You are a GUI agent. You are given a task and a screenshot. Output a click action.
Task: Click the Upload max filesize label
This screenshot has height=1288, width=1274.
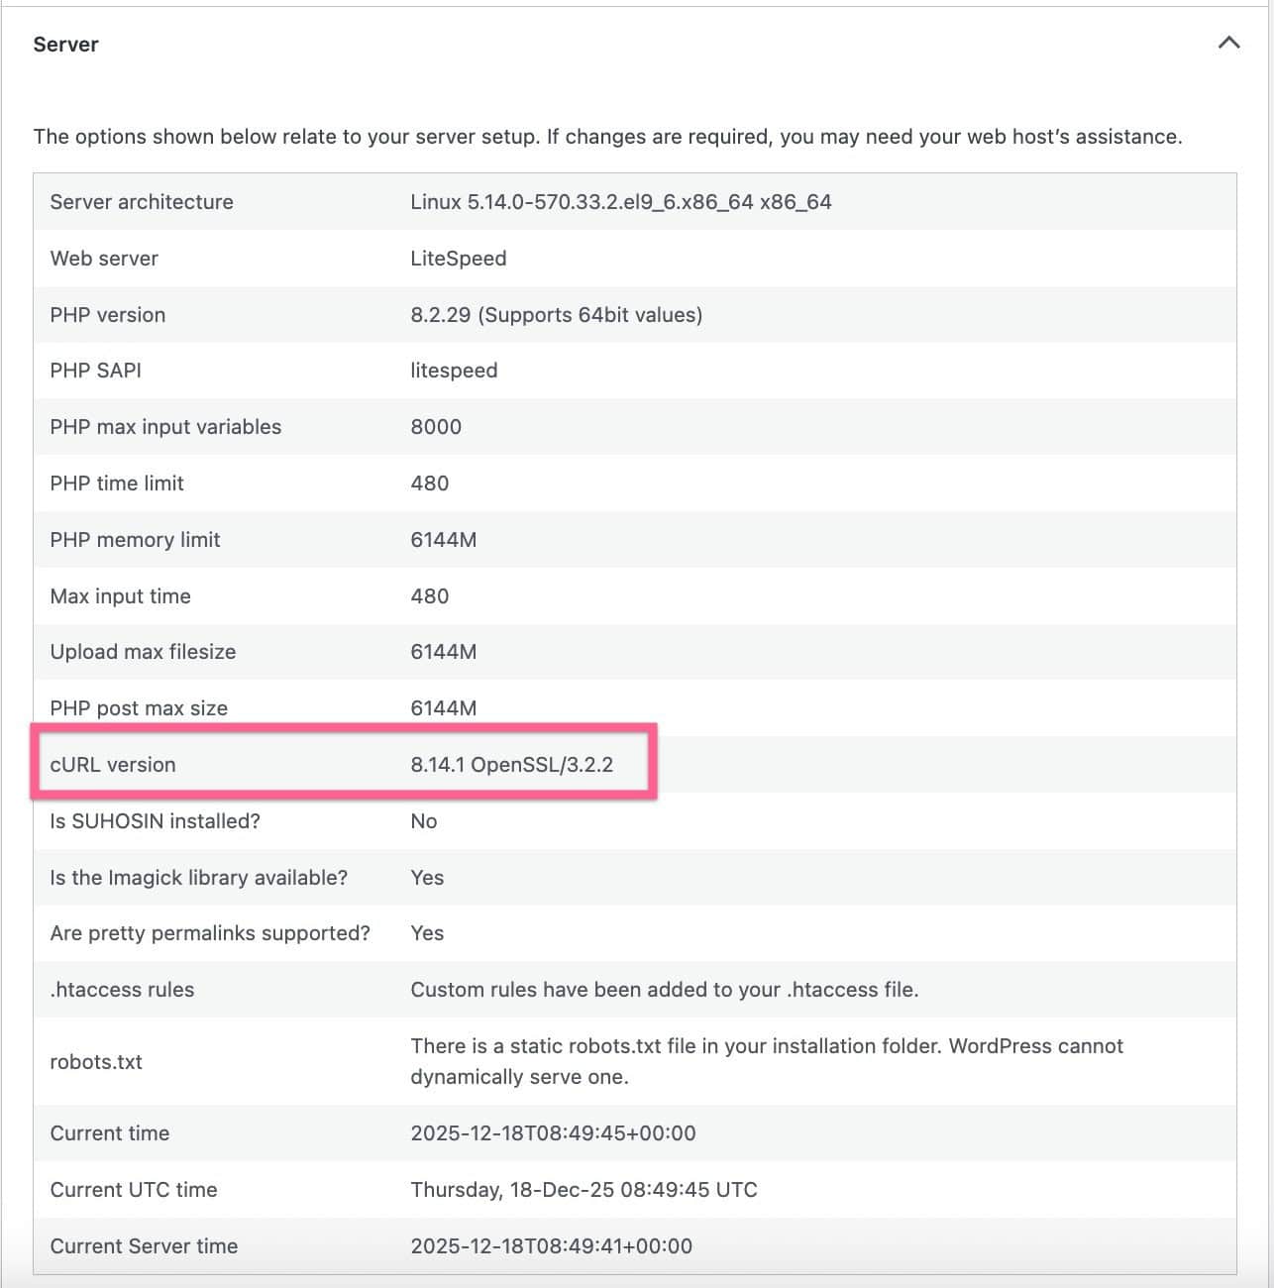point(143,652)
